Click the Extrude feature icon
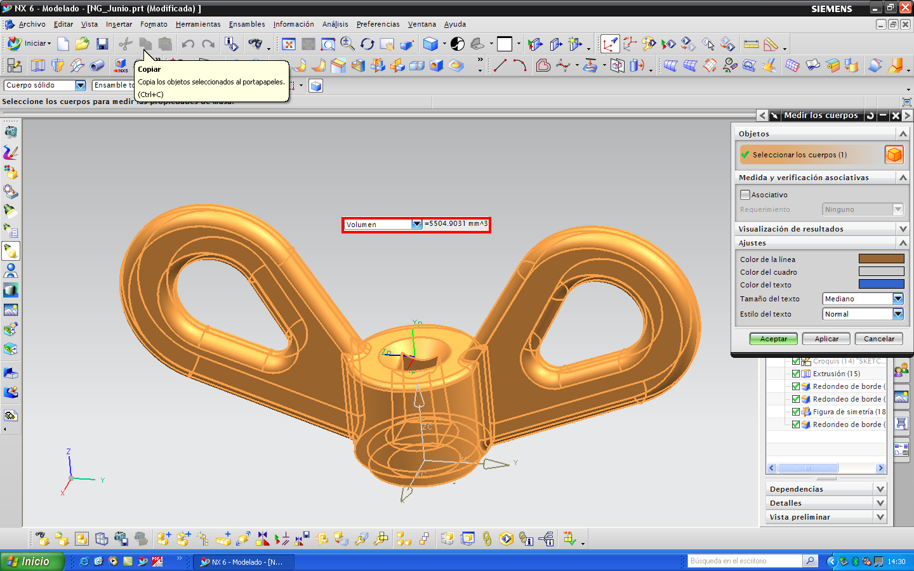914x571 pixels. tap(38, 65)
